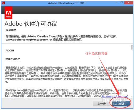
Task: Click the www.adobe.com/go/myaccount_cn text
Action: point(29,39)
